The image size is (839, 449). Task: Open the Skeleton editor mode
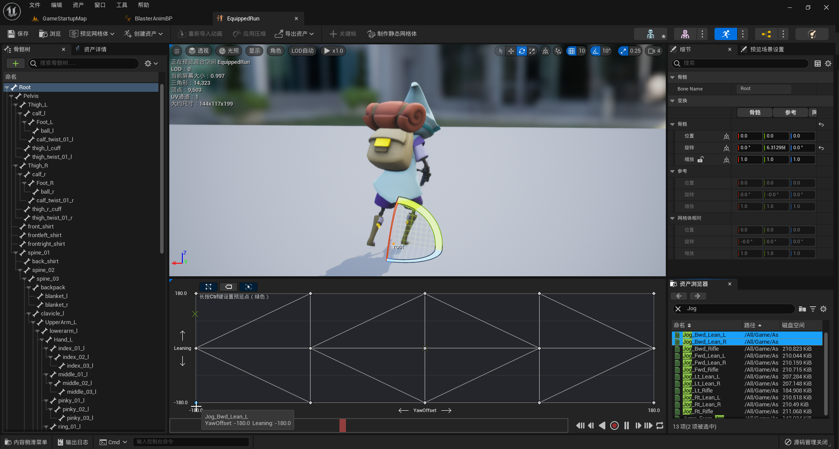tap(650, 34)
